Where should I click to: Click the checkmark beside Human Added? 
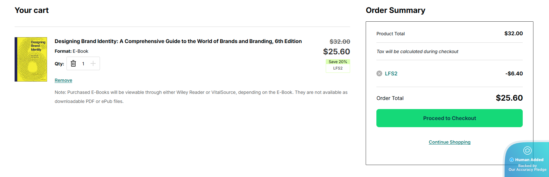(512, 160)
